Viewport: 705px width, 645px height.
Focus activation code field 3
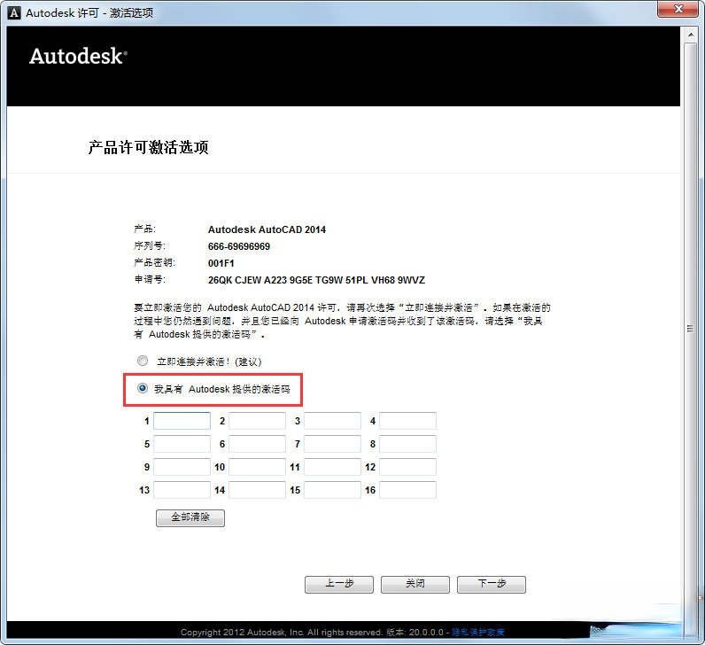332,421
